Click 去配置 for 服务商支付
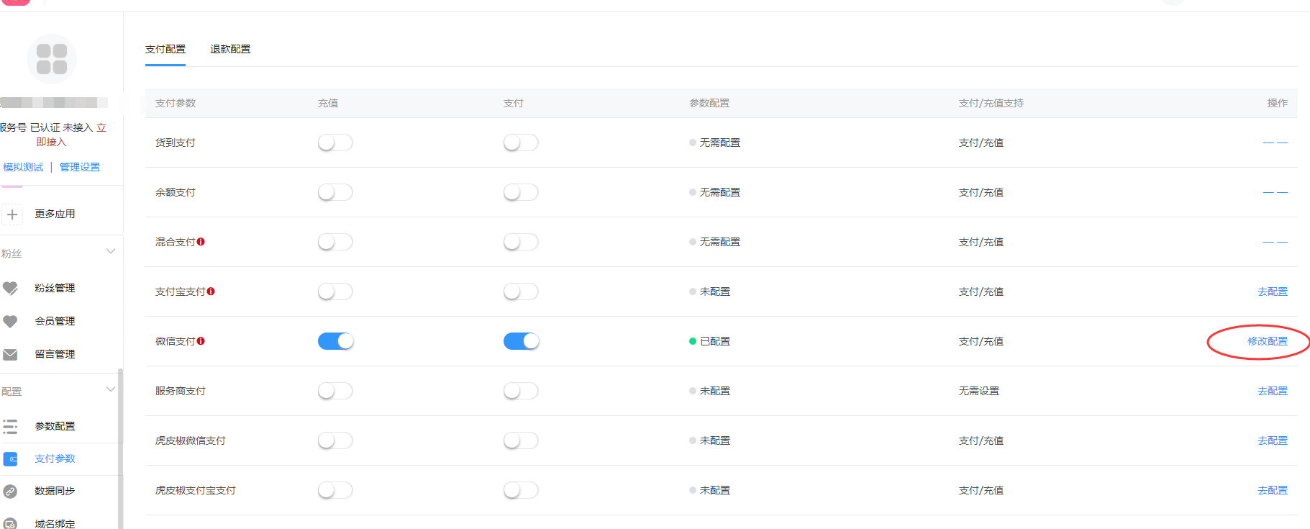1310x529 pixels. [x=1273, y=391]
